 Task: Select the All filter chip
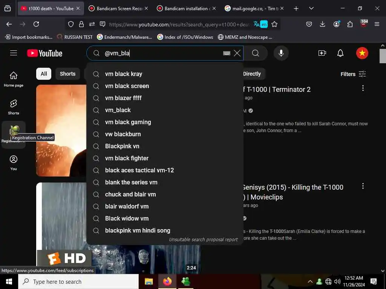(44, 74)
